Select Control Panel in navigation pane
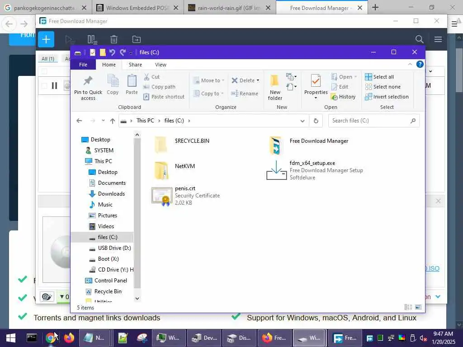 coord(106,281)
